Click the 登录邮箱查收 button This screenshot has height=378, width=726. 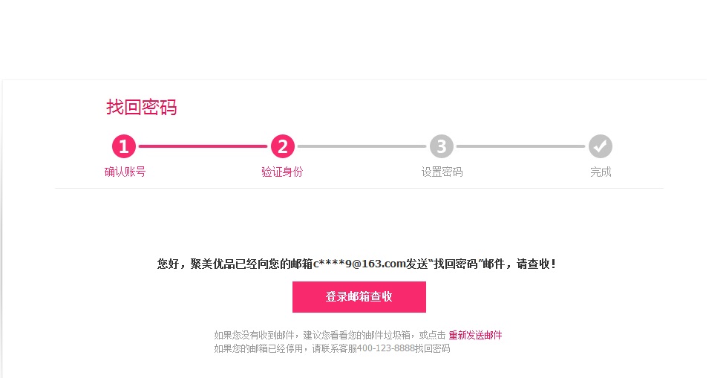(359, 297)
